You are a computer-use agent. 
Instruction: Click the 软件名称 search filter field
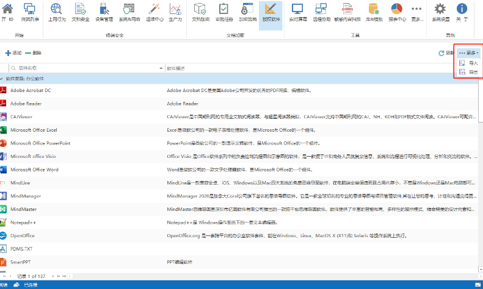click(x=85, y=68)
